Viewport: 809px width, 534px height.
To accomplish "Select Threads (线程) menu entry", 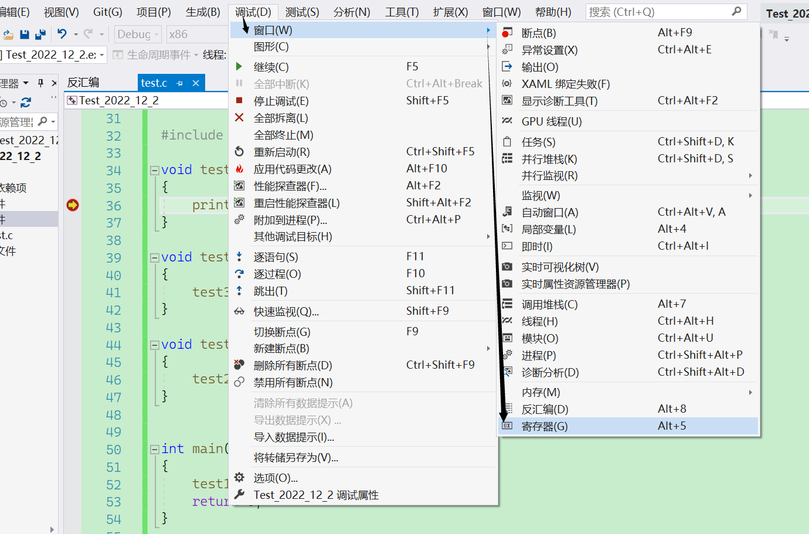I will point(628,321).
